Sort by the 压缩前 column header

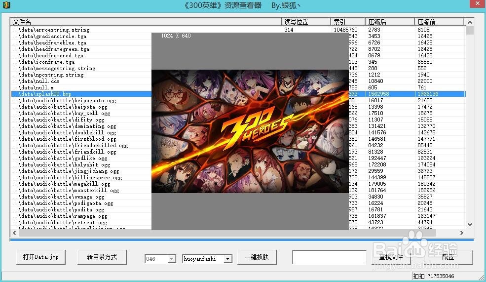[x=439, y=22]
